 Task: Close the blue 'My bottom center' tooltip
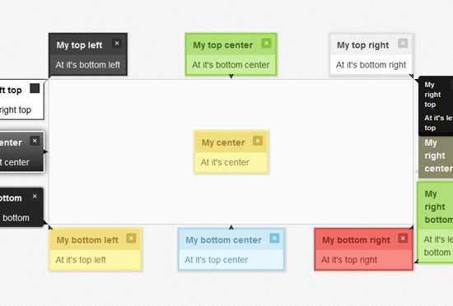coord(274,239)
